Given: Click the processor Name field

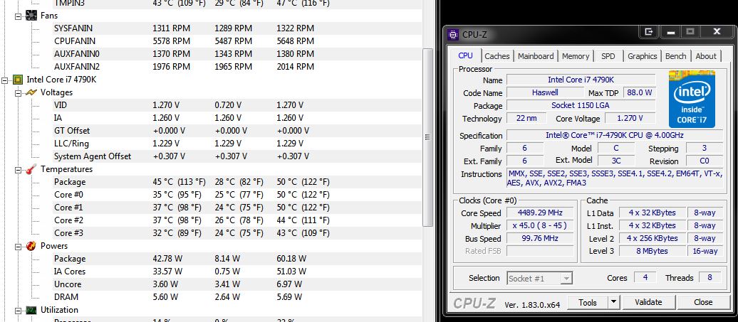Looking at the screenshot, I should [581, 80].
